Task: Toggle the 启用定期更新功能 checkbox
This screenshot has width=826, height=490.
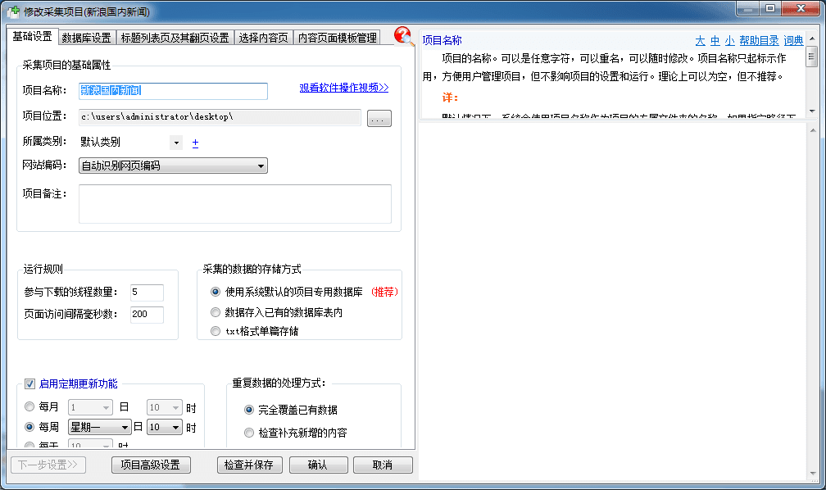Action: 30,383
